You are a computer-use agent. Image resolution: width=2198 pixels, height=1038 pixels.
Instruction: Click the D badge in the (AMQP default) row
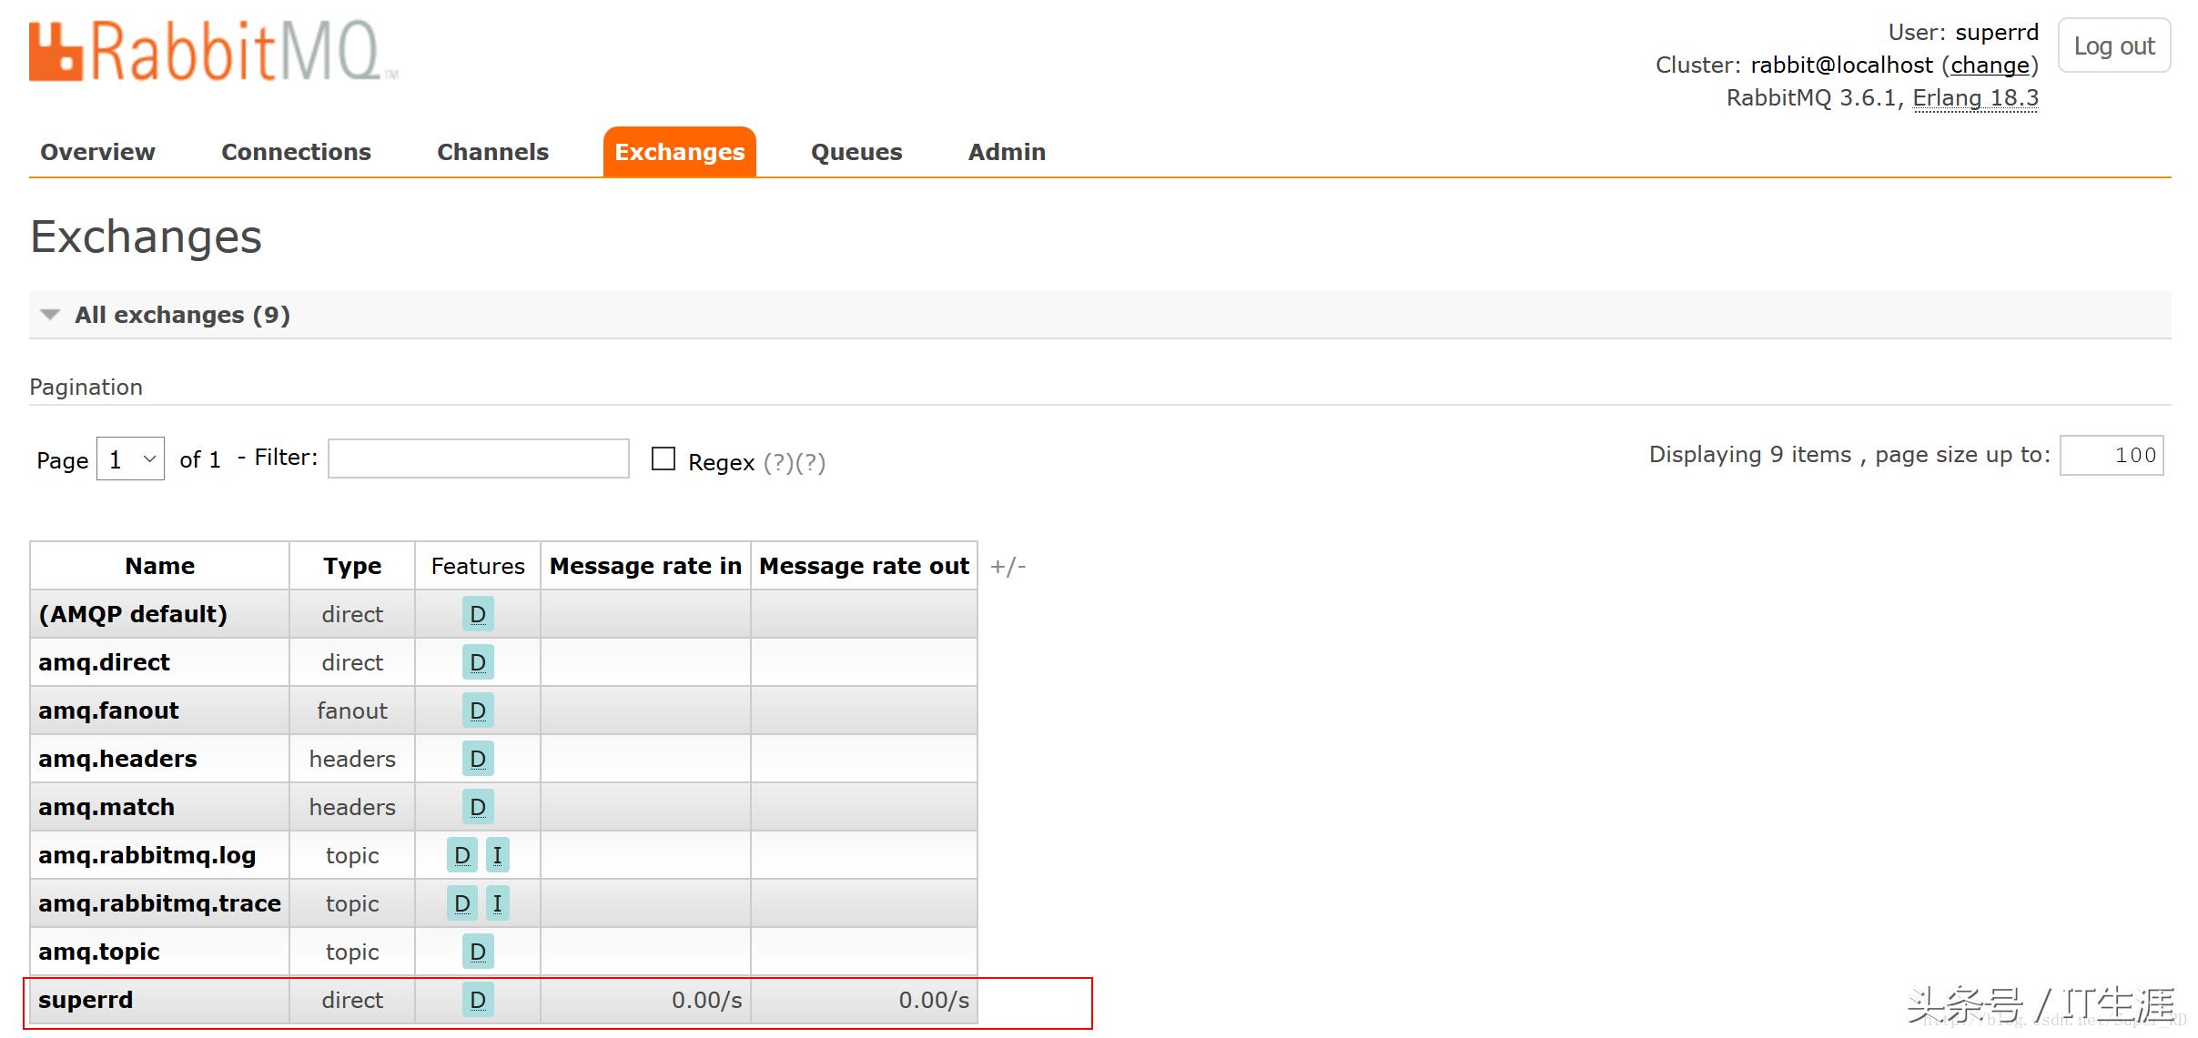[477, 614]
